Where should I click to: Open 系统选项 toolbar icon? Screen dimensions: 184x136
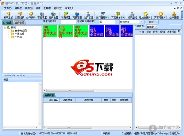click(x=8, y=15)
